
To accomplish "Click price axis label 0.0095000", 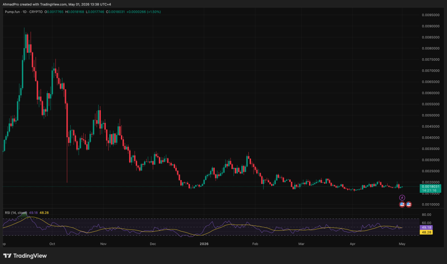I will click(x=430, y=15).
